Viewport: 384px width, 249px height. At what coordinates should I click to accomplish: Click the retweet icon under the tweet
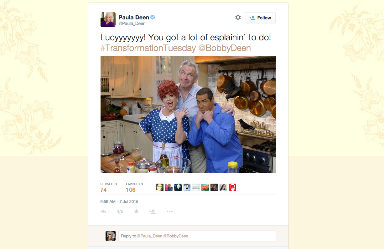click(120, 211)
